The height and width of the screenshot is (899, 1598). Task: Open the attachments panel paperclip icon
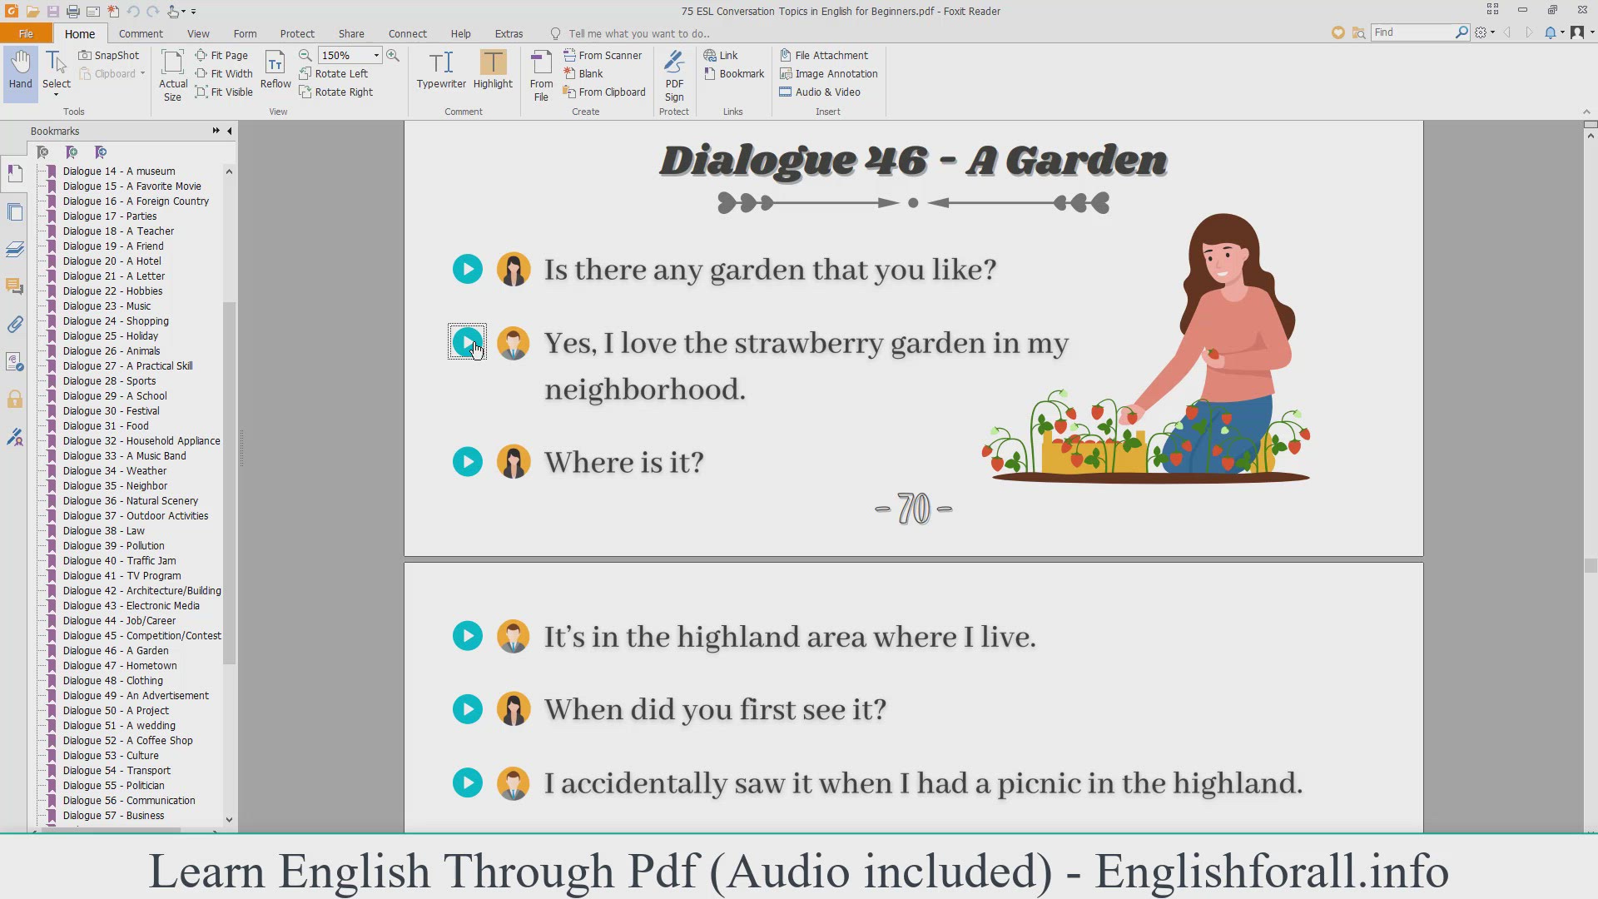(x=15, y=325)
